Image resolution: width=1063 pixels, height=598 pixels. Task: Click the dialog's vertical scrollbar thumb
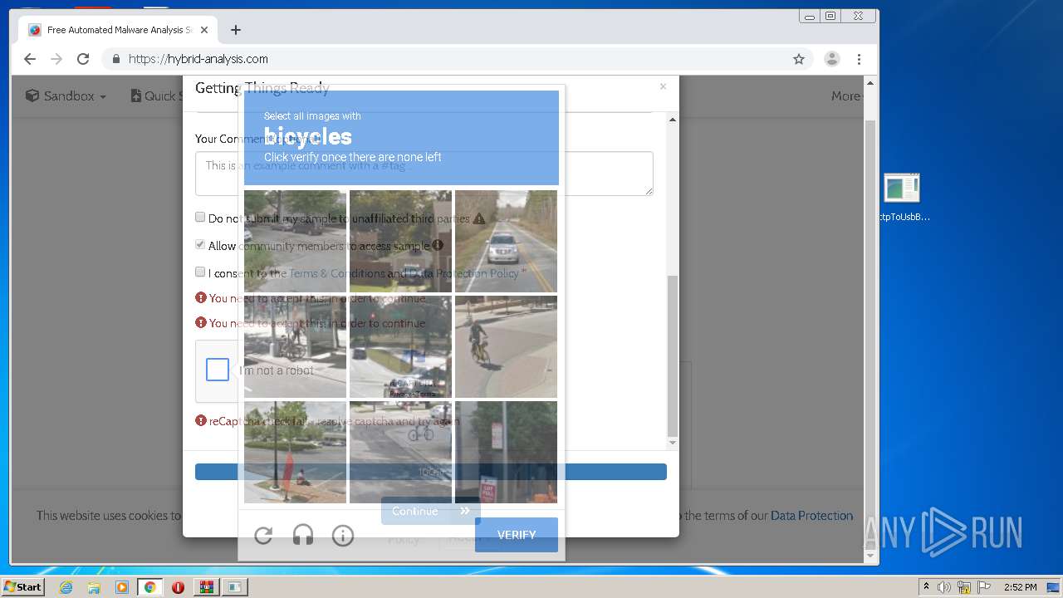673,356
